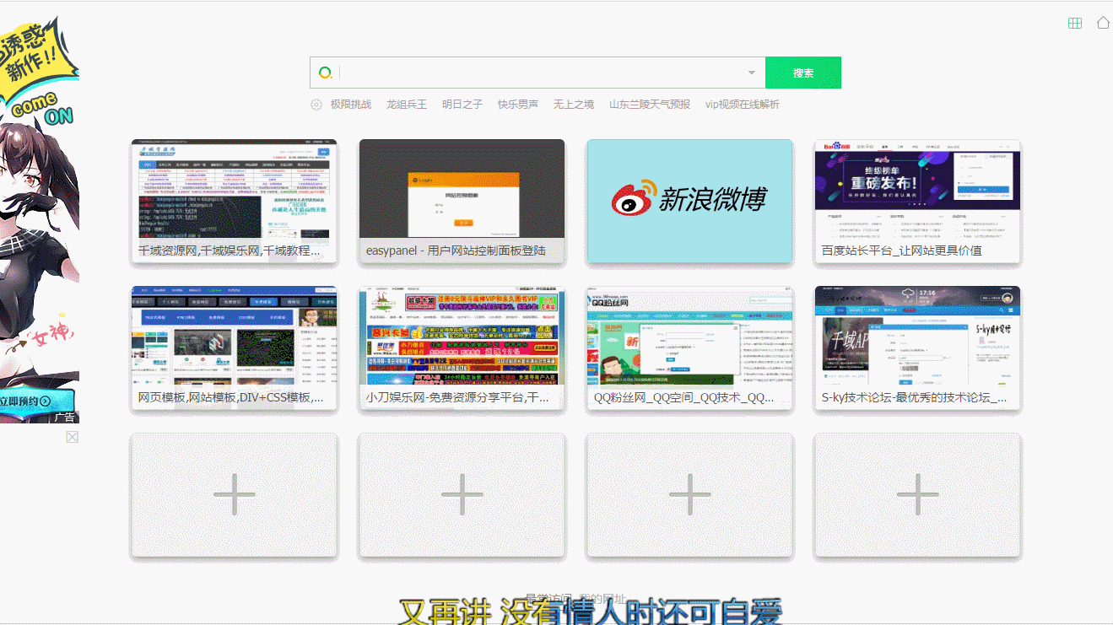Close the advertisement with the X icon
This screenshot has width=1113, height=625.
[73, 437]
